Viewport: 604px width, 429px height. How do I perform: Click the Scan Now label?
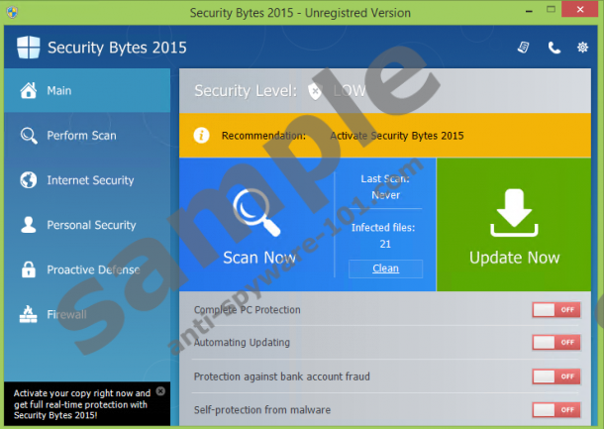click(259, 258)
